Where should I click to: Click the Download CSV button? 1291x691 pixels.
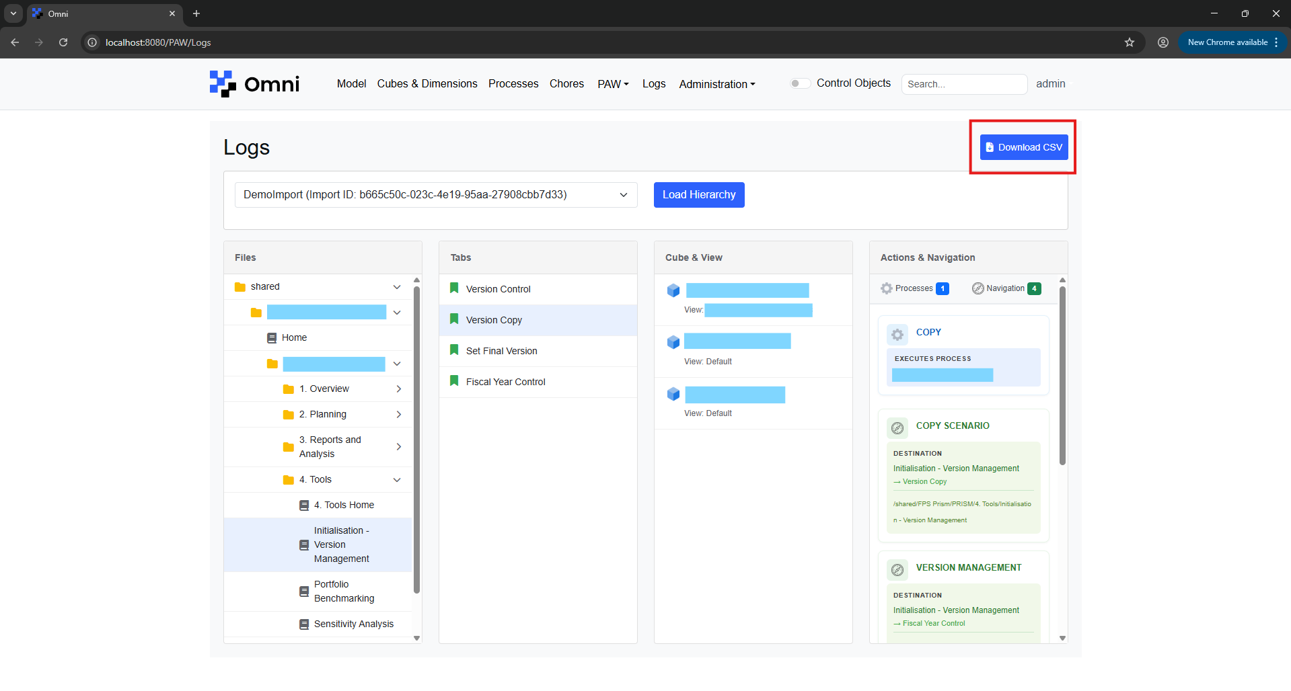1024,147
